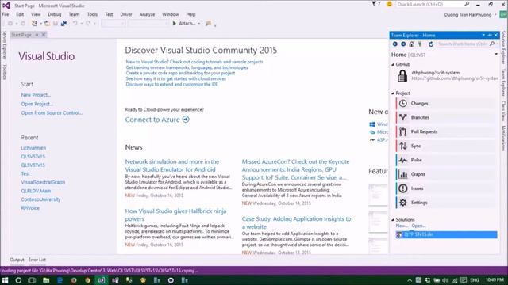Open recent project ContosoUniversity
Image resolution: width=508 pixels, height=285 pixels.
click(x=40, y=199)
